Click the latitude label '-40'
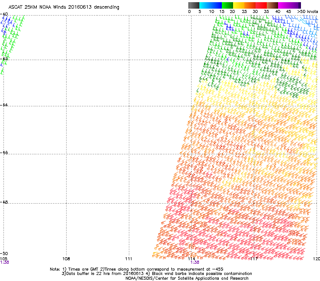Screen dimensions: 320x281 [x=4, y=14]
